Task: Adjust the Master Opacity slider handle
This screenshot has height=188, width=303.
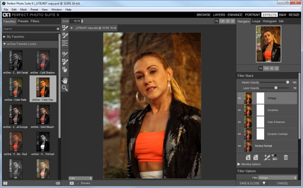Action: coord(287,82)
